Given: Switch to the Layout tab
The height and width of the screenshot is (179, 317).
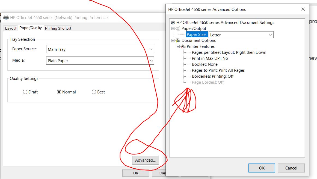Looking at the screenshot, I should (11, 28).
